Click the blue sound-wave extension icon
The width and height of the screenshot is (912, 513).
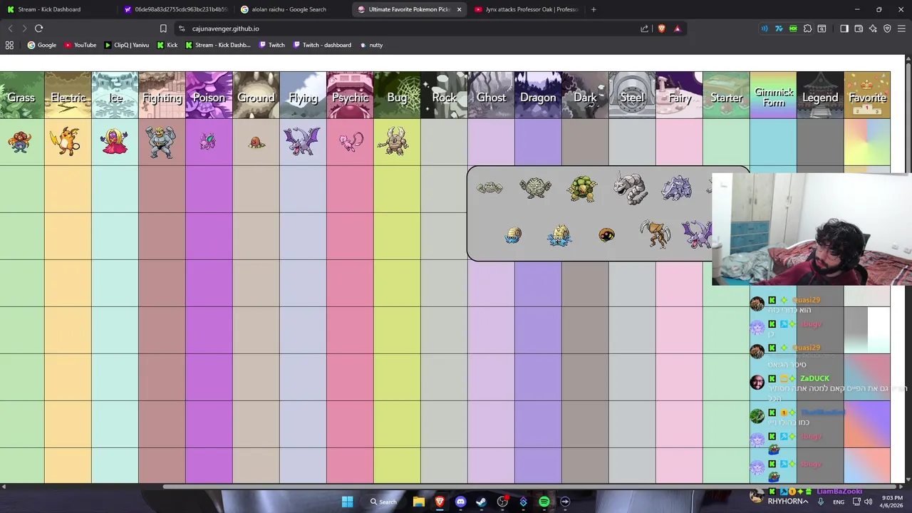click(765, 28)
